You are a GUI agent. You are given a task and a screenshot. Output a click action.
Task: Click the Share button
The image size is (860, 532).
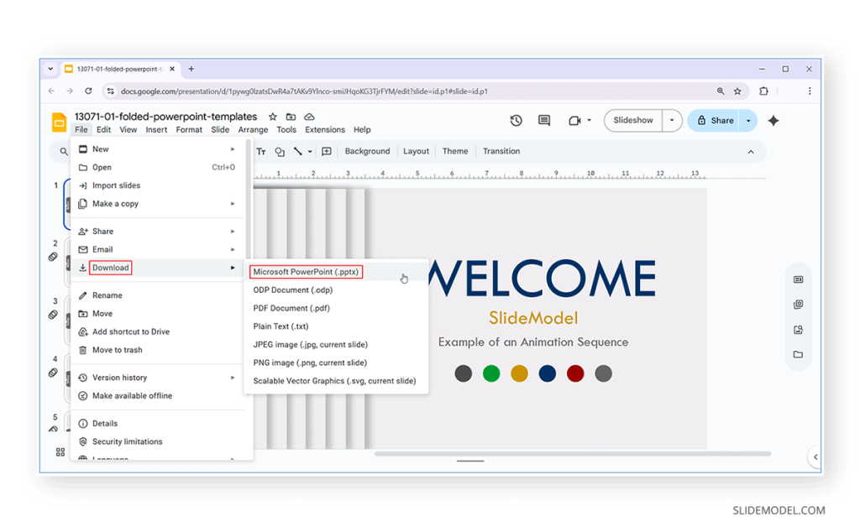tap(716, 120)
